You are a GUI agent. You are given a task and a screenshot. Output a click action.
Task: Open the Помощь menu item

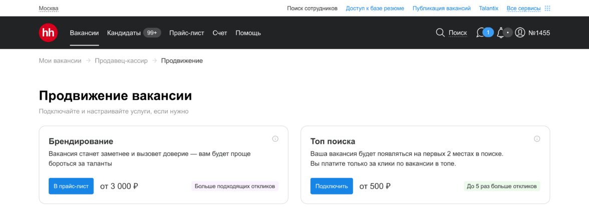[x=248, y=33]
